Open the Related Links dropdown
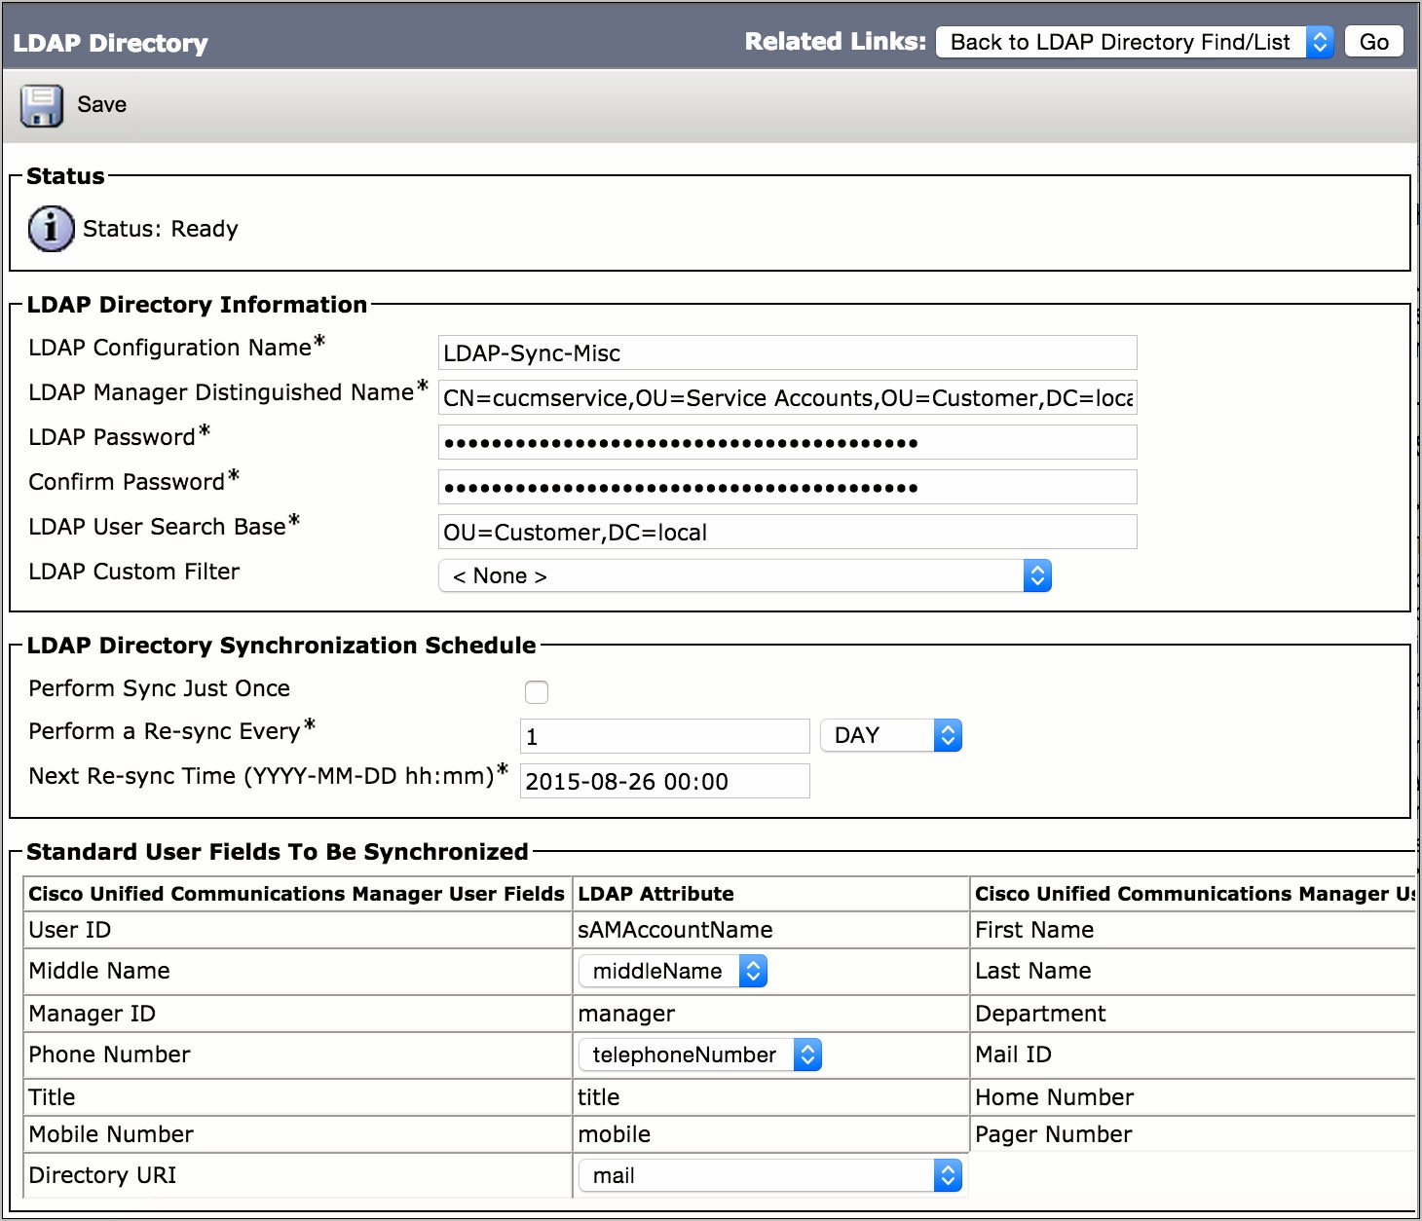 pos(1135,42)
